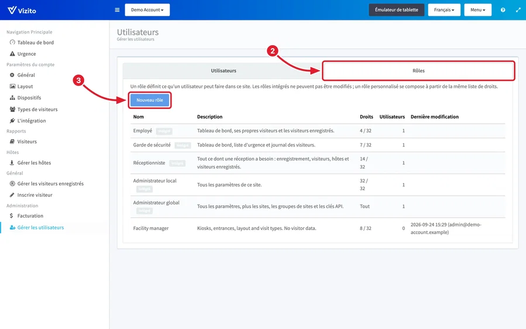Click the Inscrire visiteur pencil icon
The height and width of the screenshot is (329, 526).
tap(12, 195)
